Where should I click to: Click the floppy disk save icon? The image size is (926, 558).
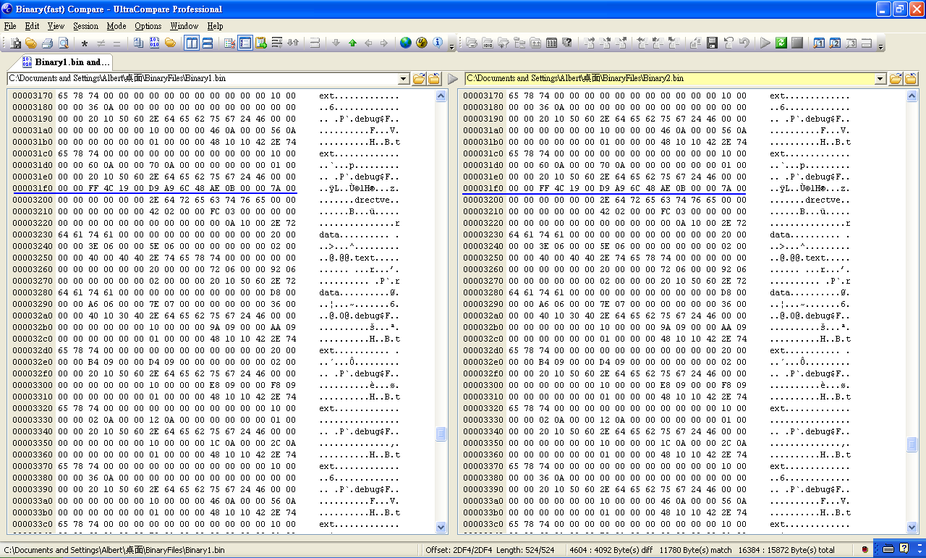(x=713, y=43)
